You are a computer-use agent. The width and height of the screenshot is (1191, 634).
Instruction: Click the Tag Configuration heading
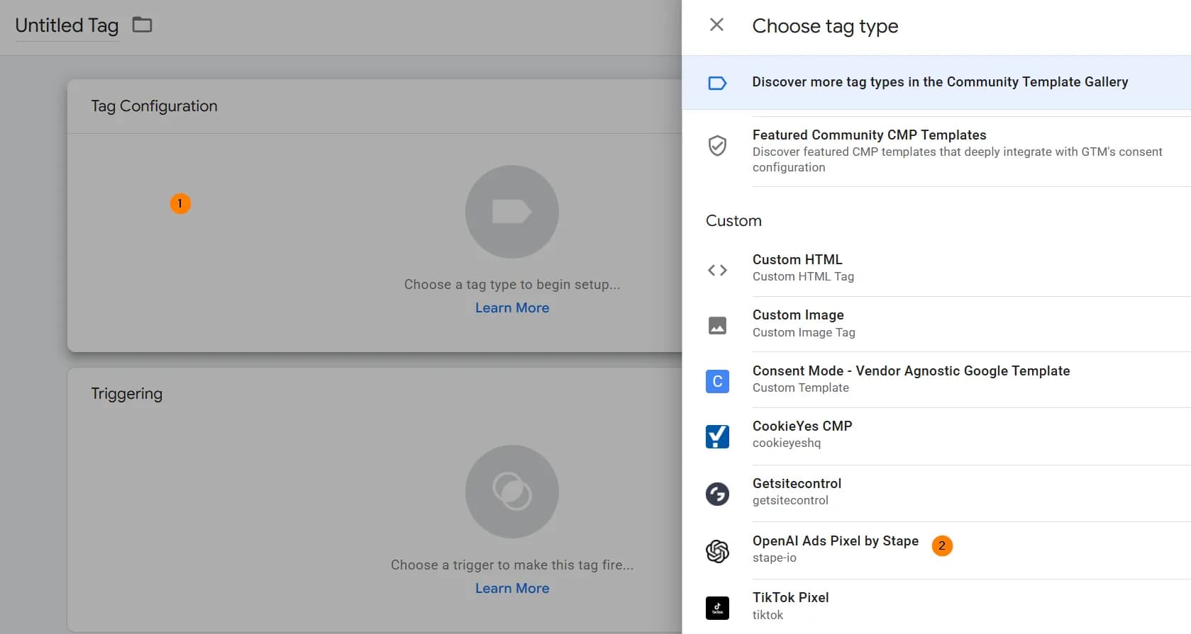(x=154, y=106)
